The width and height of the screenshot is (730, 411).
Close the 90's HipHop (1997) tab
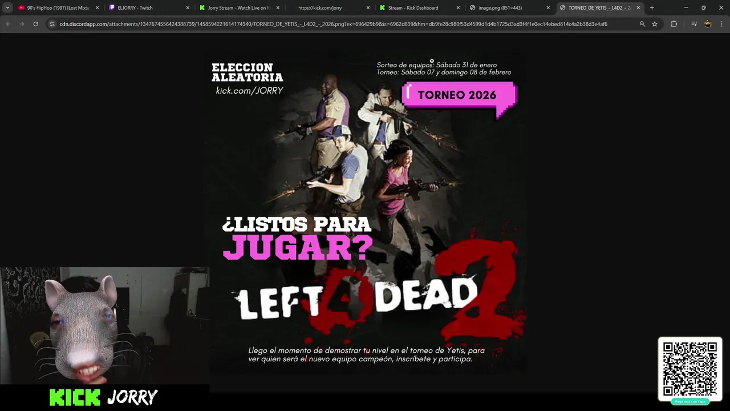coord(97,8)
